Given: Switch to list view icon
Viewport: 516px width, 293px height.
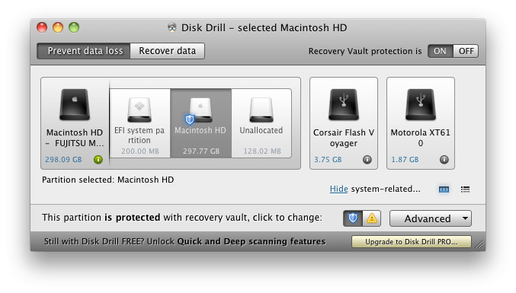Looking at the screenshot, I should (x=466, y=189).
